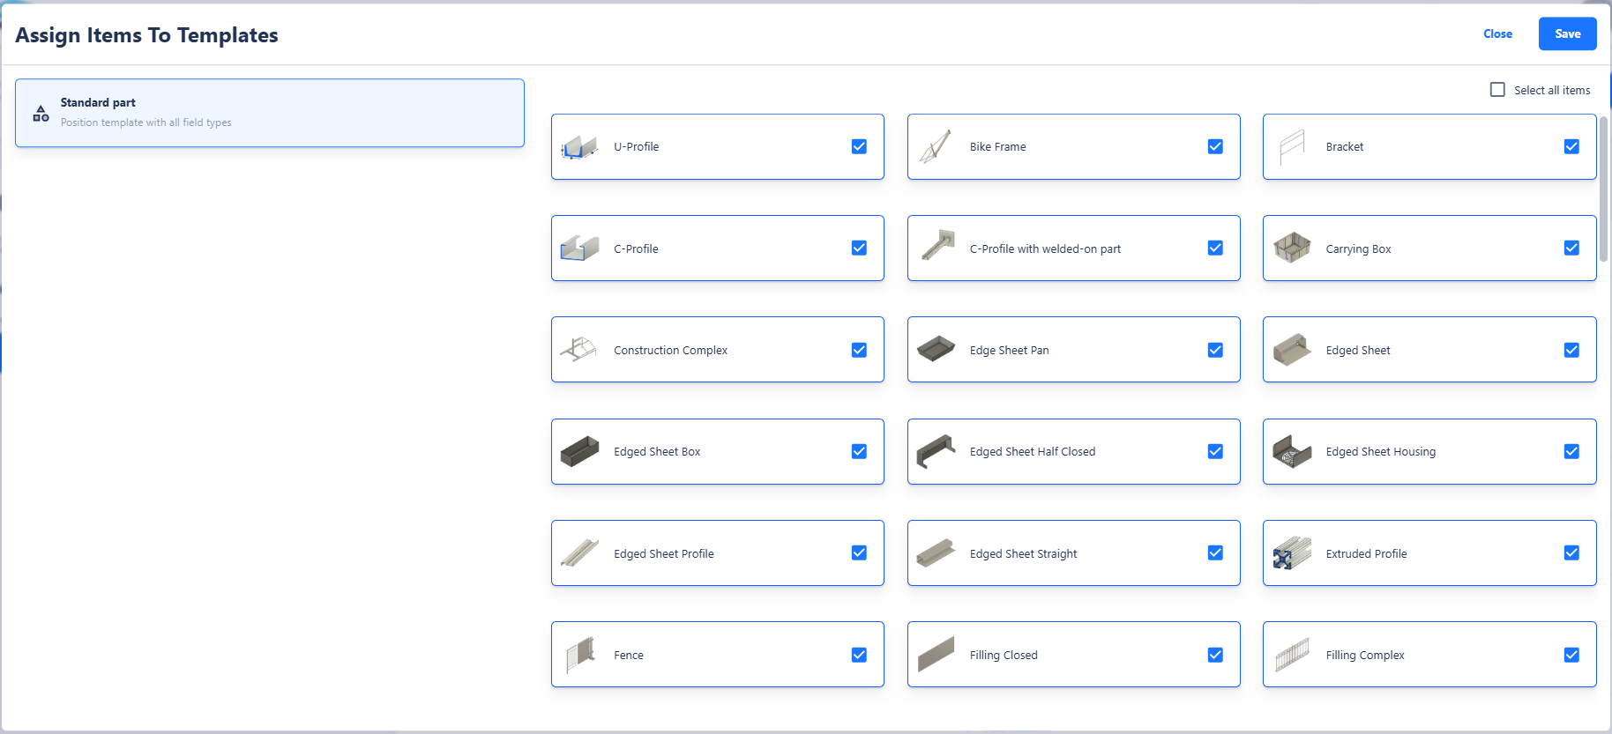Click the U-Profile part thumbnail icon

pos(578,147)
